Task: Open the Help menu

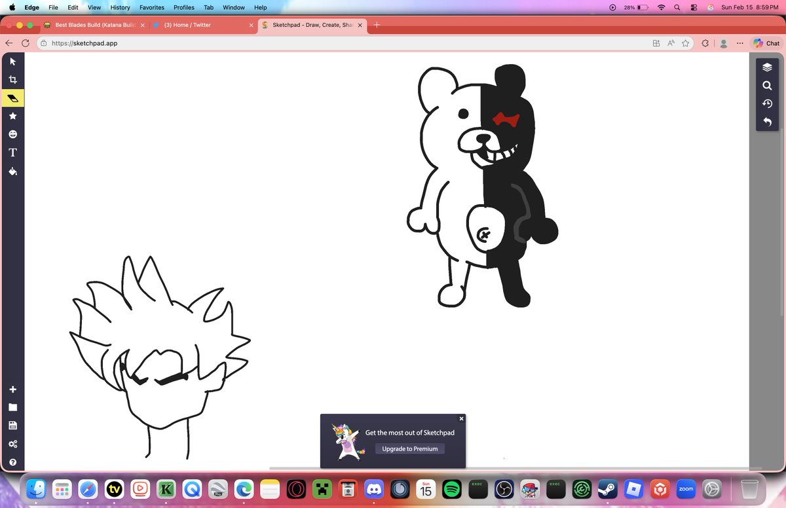Action: (260, 7)
